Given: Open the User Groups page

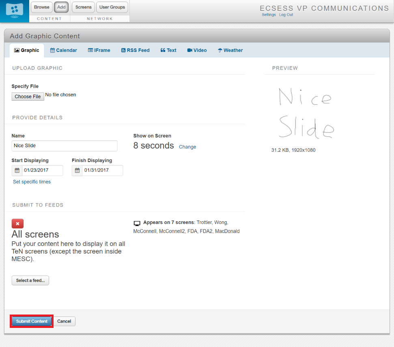Looking at the screenshot, I should [112, 7].
